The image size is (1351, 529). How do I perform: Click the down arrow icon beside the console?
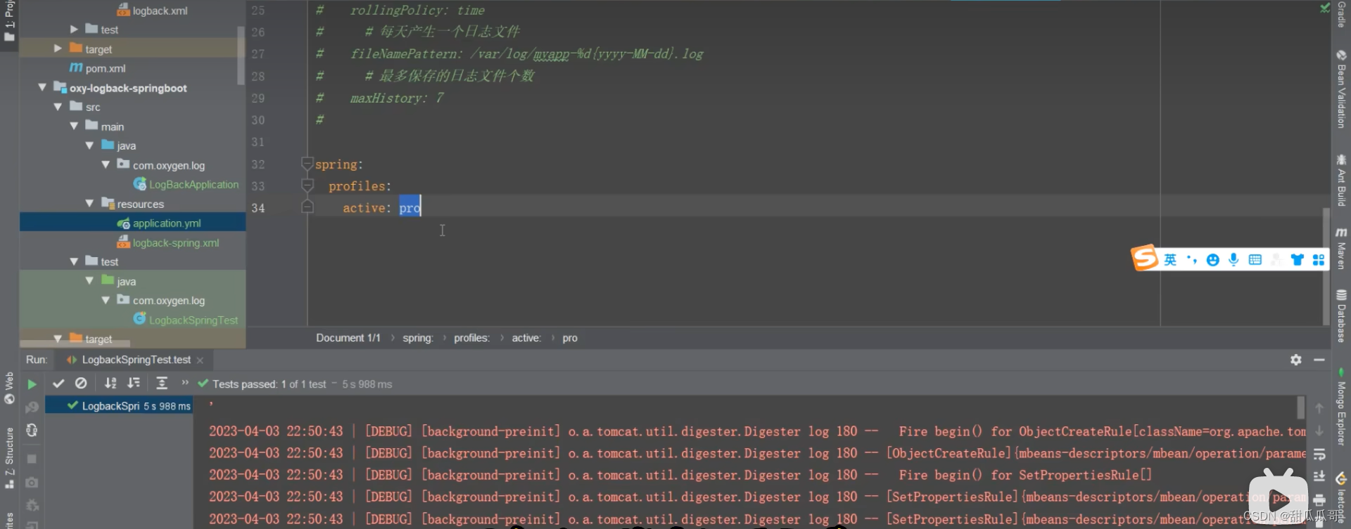click(1319, 431)
